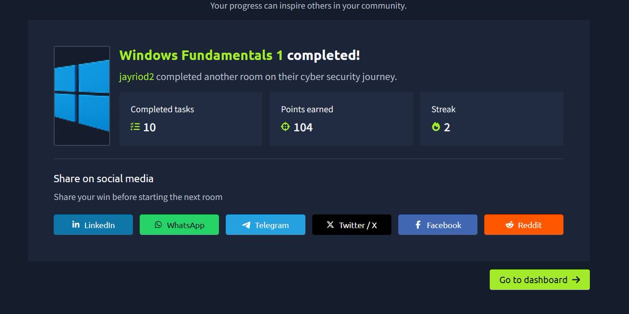Share the win on Twitter / X
Screen dimensions: 629x314
coord(352,225)
